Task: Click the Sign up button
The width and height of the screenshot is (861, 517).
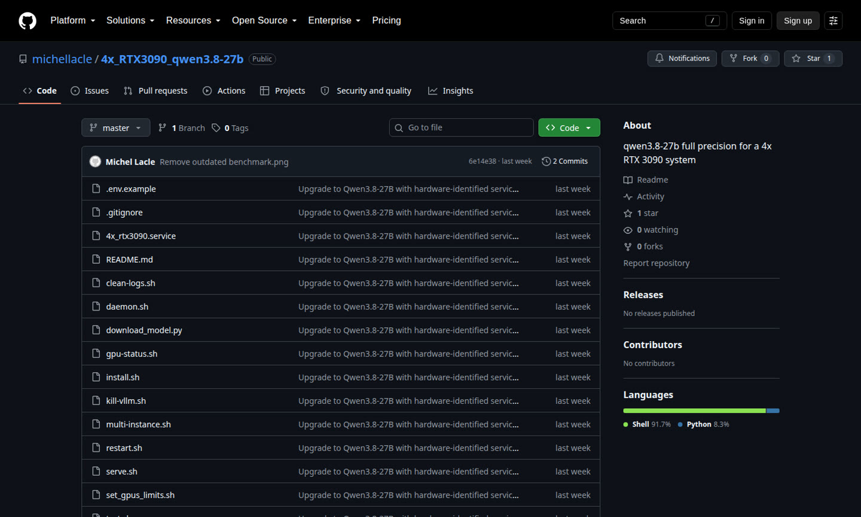Action: coord(798,21)
